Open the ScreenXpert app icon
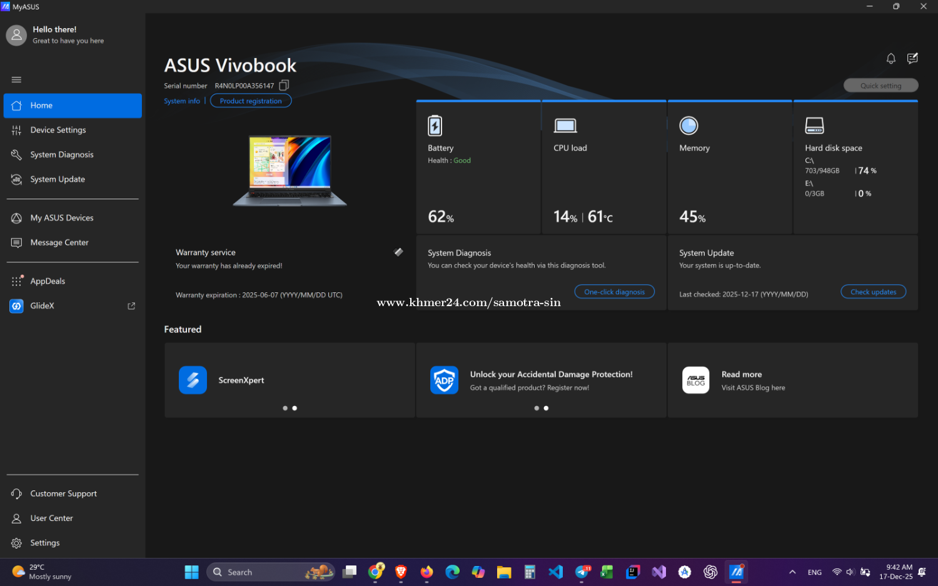 pos(193,380)
